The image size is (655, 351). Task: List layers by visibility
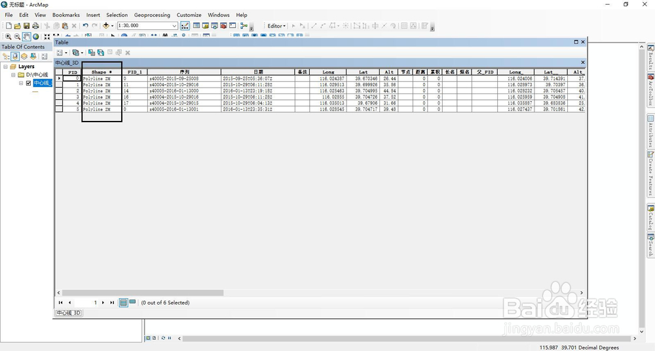[x=24, y=56]
